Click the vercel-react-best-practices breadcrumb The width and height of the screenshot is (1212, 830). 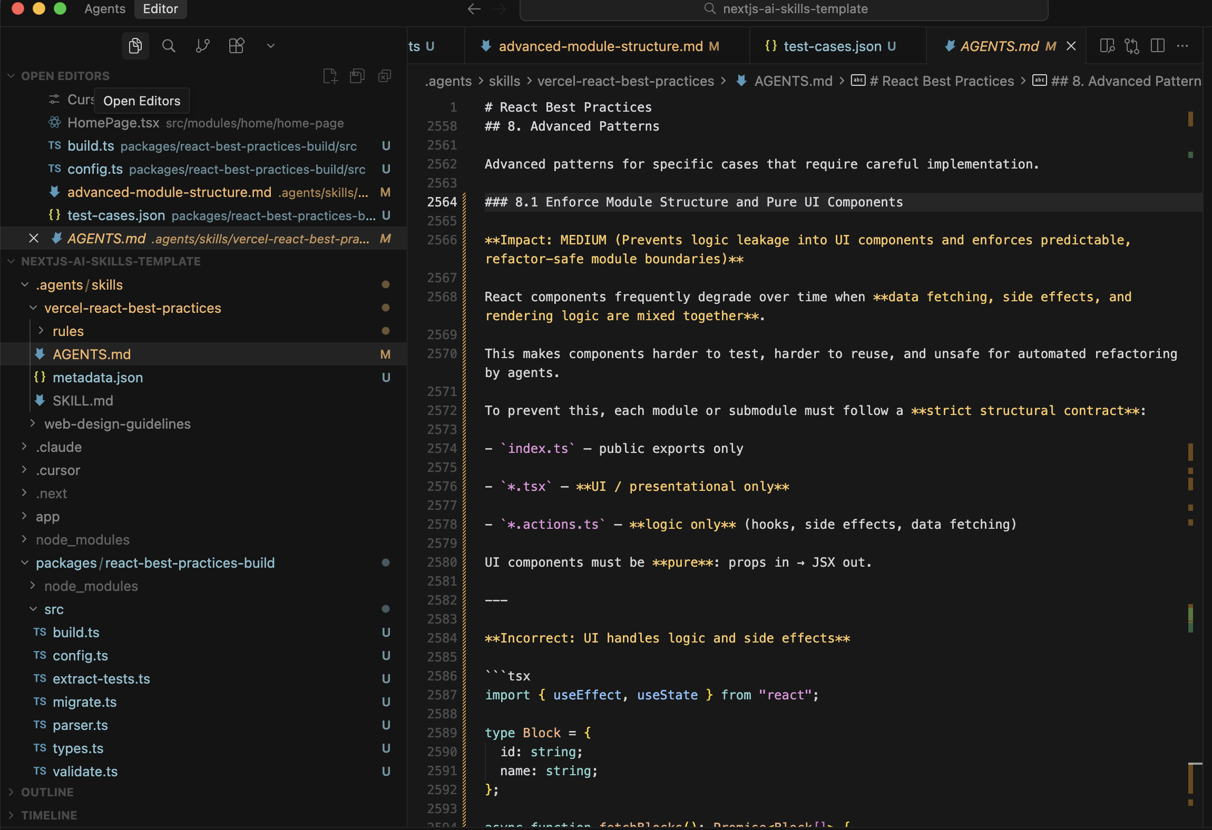(625, 81)
